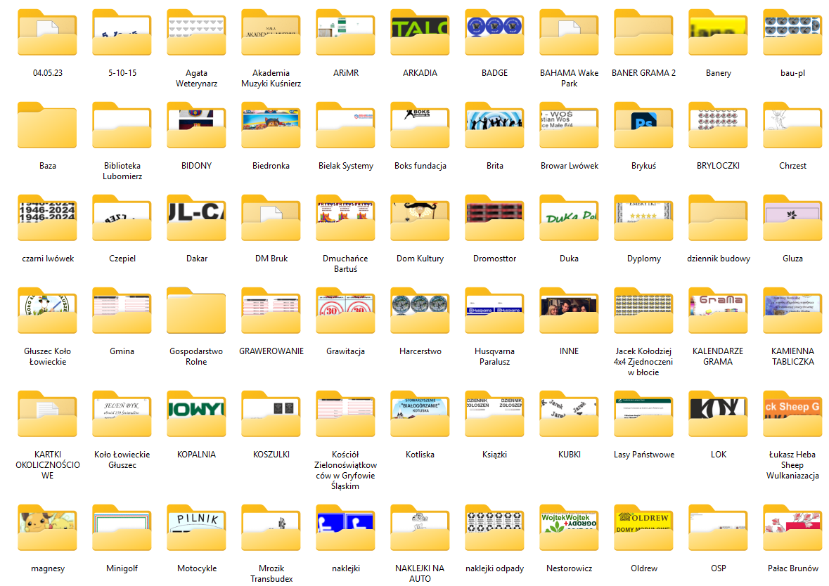Select the Chrzest folder icon
Viewport: 829px width, 586px height.
click(792, 125)
